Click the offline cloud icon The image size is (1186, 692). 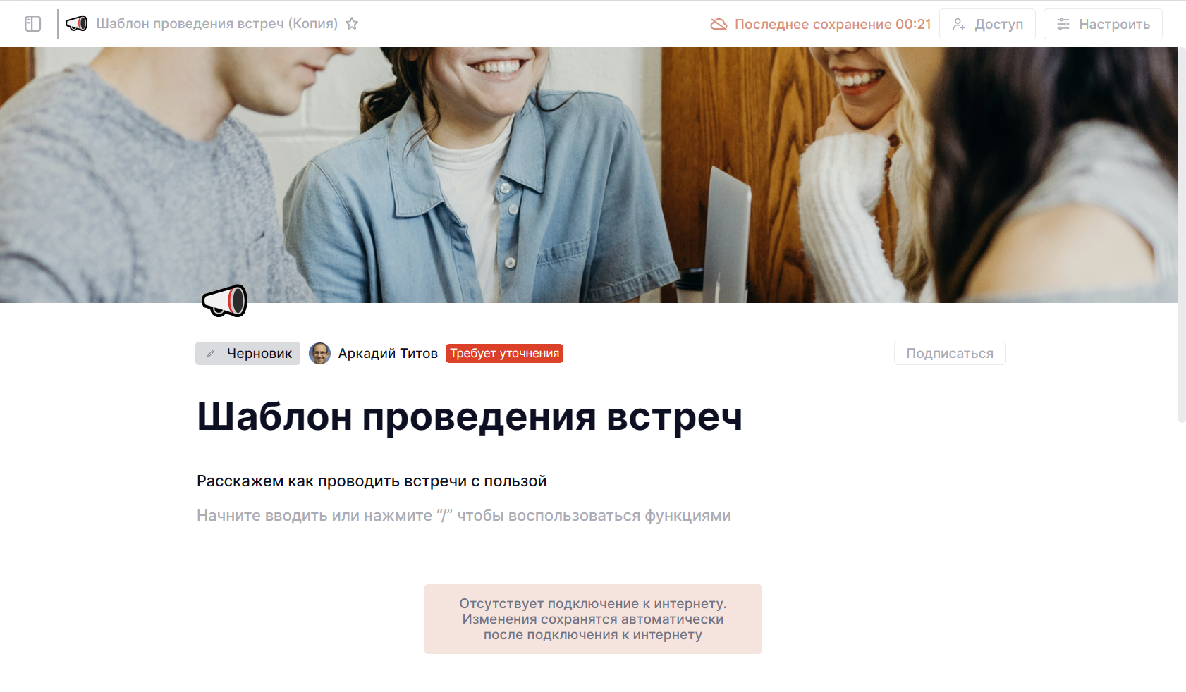719,25
